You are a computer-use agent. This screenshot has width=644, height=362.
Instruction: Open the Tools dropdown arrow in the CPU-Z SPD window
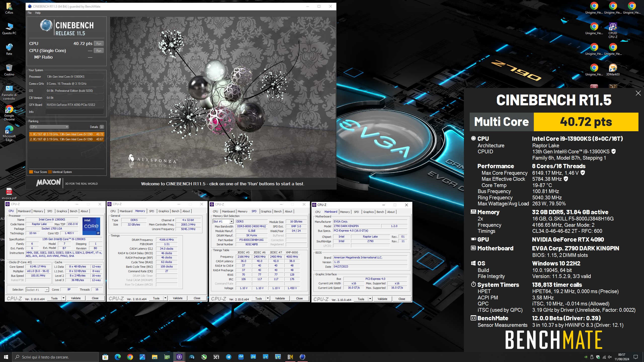(x=268, y=298)
